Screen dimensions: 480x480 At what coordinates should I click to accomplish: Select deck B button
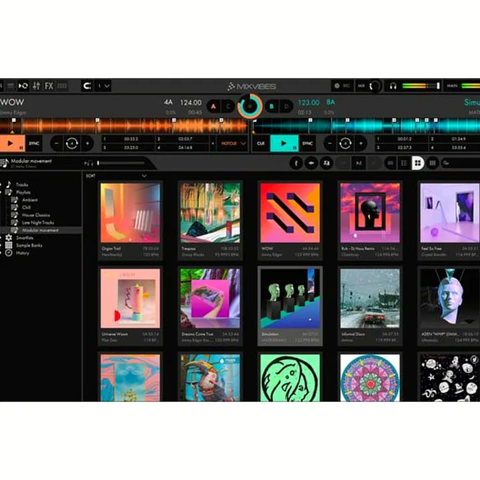click(271, 106)
